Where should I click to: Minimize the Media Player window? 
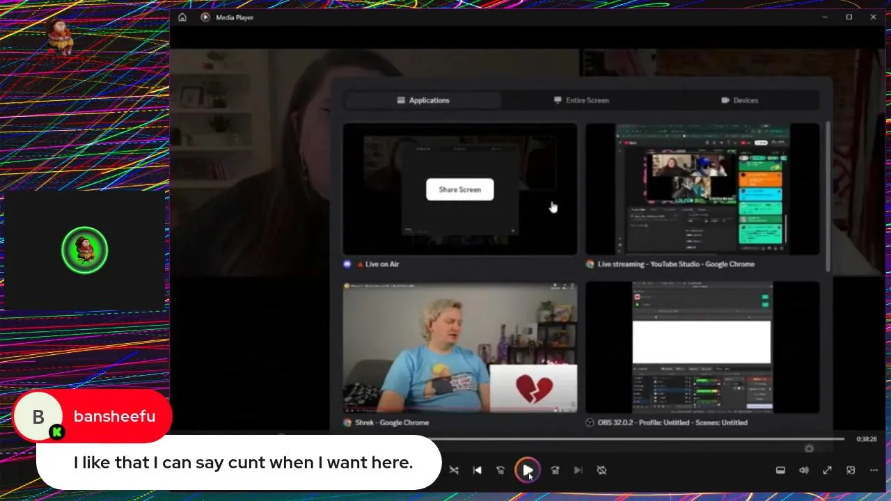[825, 17]
